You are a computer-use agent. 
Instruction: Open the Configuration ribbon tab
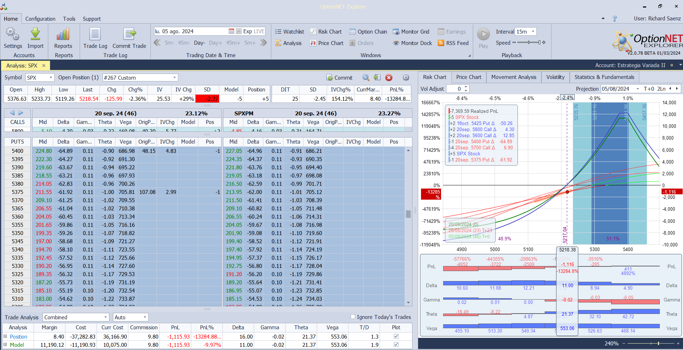point(40,19)
